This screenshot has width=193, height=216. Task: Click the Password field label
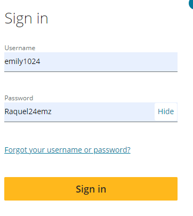click(19, 98)
